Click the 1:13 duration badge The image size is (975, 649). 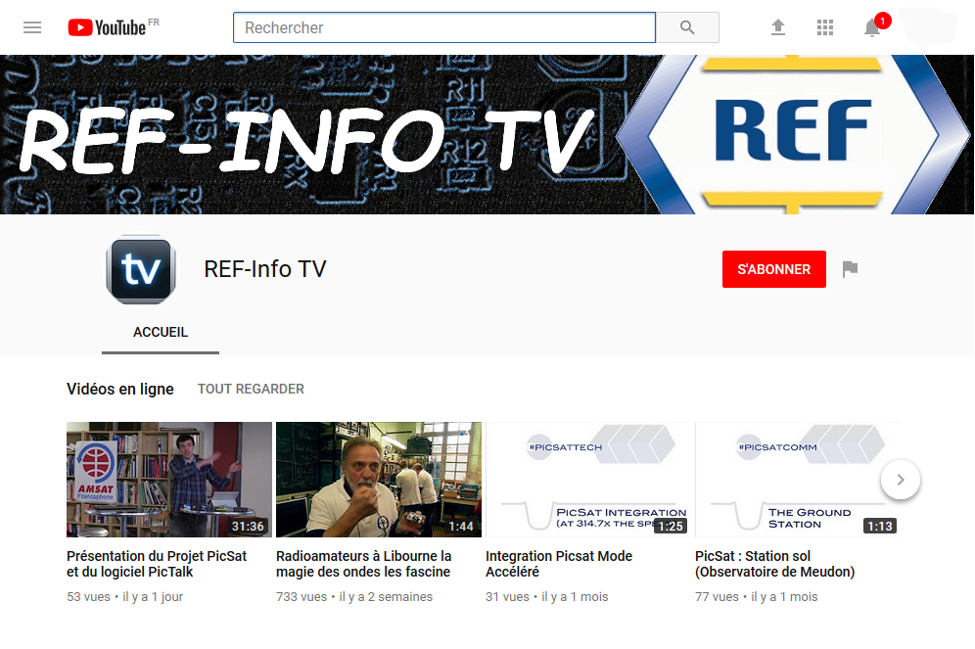[880, 527]
